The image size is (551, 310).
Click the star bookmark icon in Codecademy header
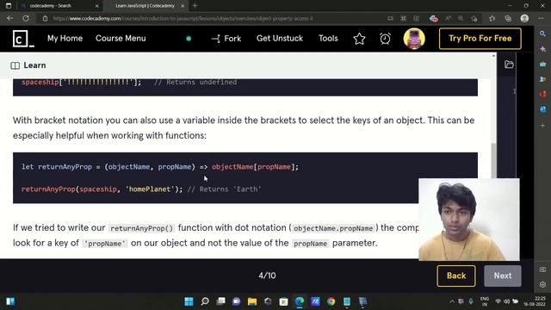359,39
